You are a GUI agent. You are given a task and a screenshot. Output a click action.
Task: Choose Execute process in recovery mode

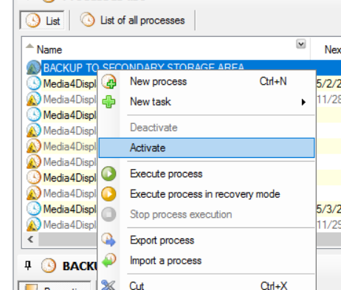pos(204,194)
